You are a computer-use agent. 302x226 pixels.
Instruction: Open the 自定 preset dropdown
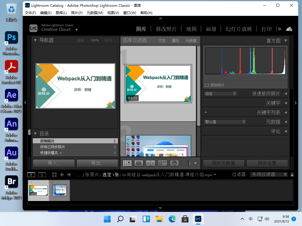[x=220, y=94]
